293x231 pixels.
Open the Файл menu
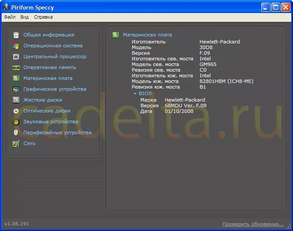10,17
